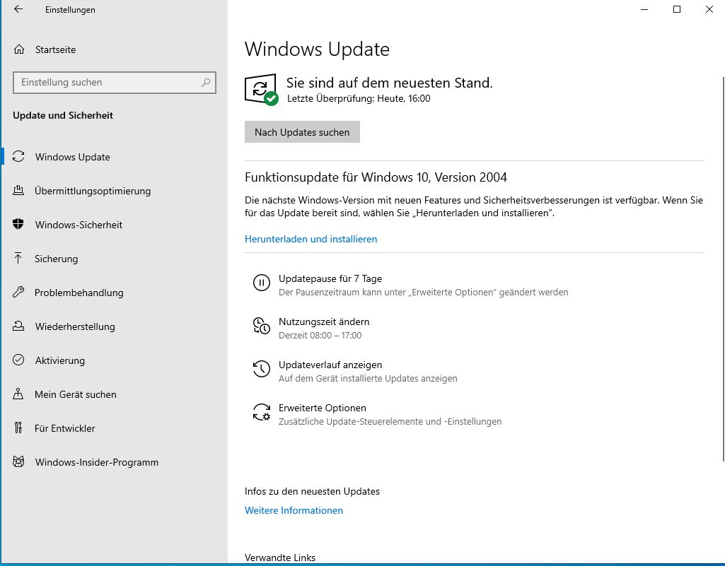The width and height of the screenshot is (725, 566).
Task: Click Herunterladen und installieren link
Action: click(311, 239)
